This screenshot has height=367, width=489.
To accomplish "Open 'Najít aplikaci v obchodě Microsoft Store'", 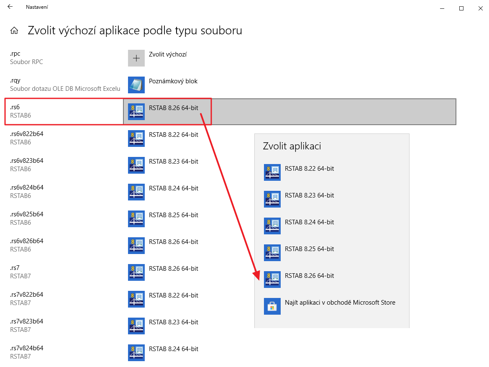I will click(340, 302).
